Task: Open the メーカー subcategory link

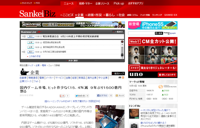Action: click(50, 78)
